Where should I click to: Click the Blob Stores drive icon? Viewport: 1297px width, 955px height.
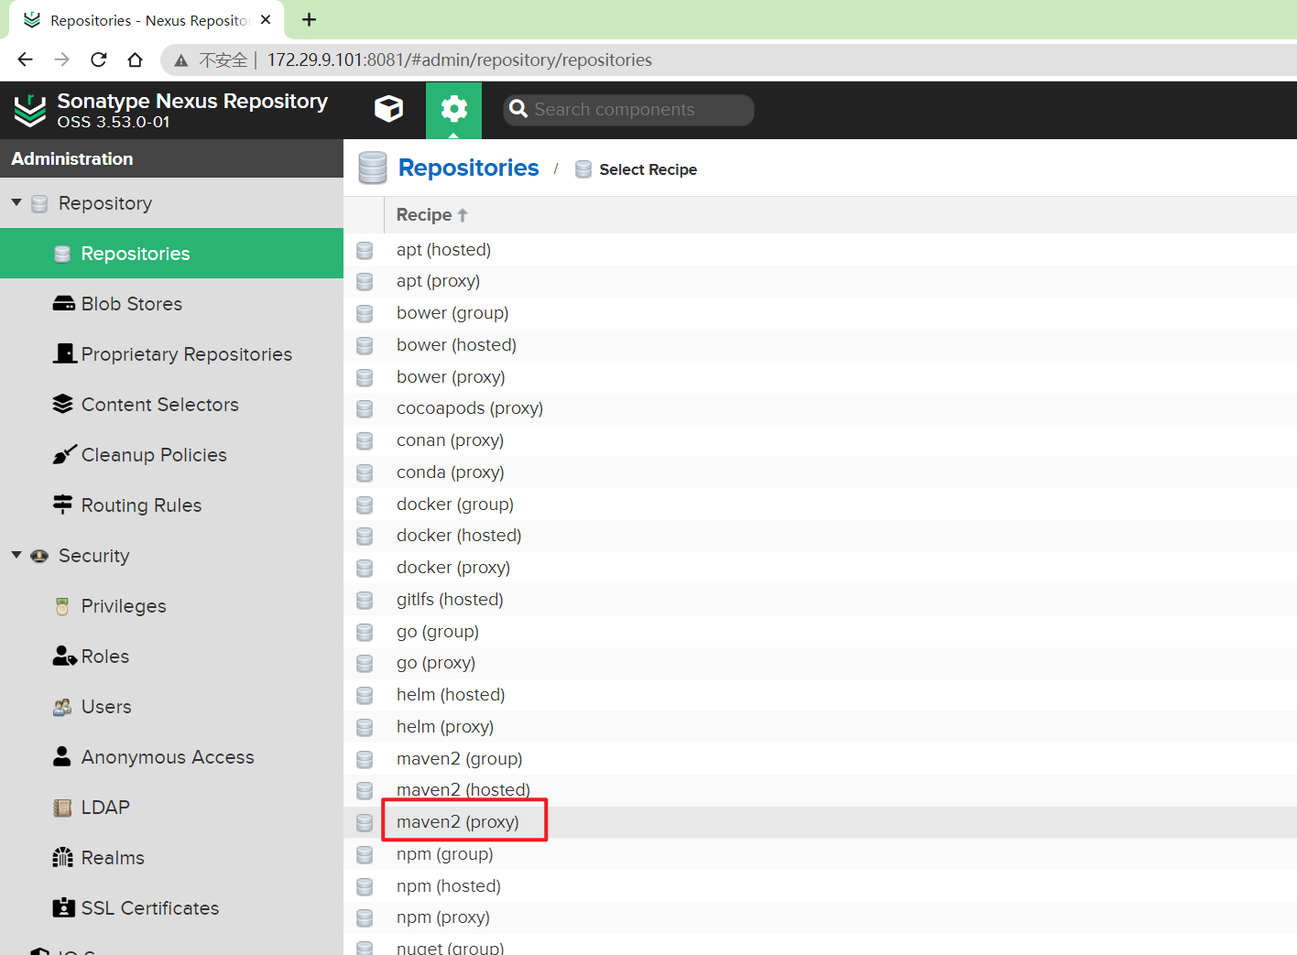tap(64, 304)
